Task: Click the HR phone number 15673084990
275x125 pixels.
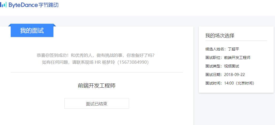Action: click(x=133, y=62)
